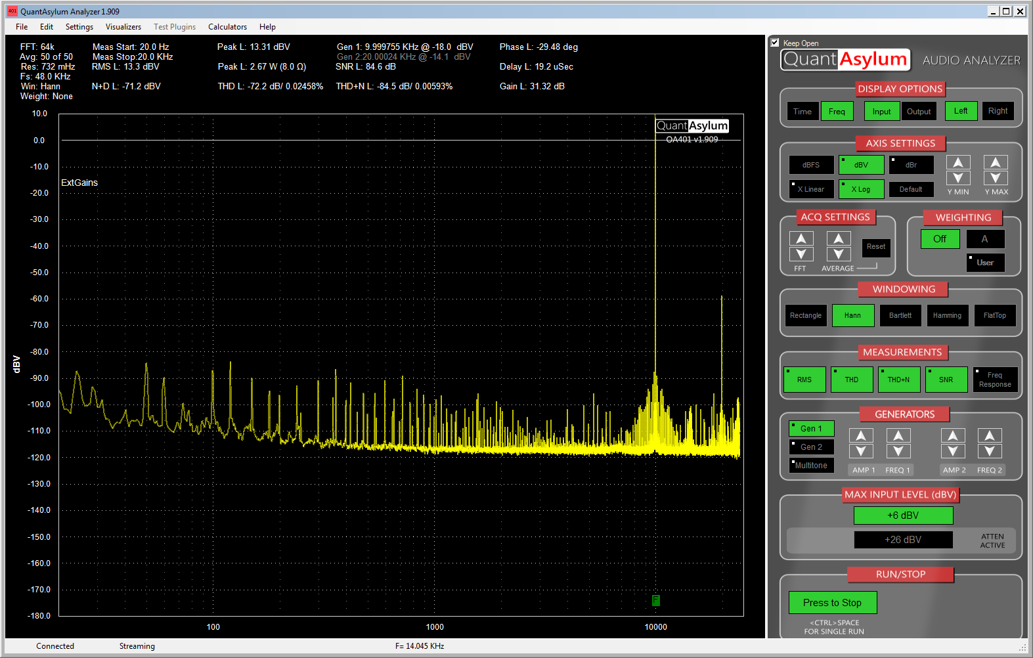Open the Calculators menu

228,27
